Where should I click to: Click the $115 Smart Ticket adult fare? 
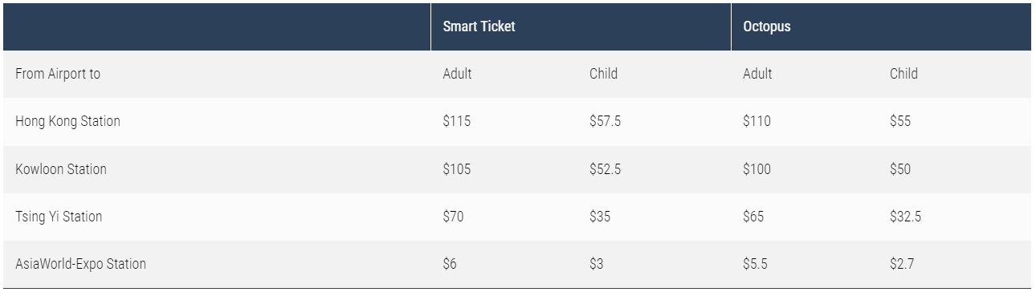click(457, 121)
